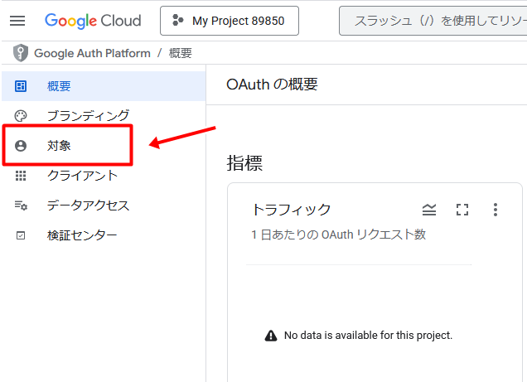This screenshot has height=382, width=527.
Task: Open the My Project 89850 project selector
Action: [x=229, y=21]
